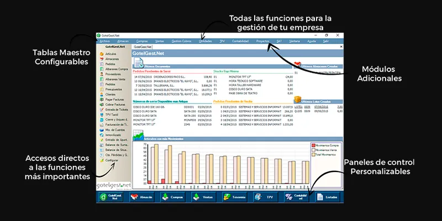The width and height of the screenshot is (442, 221).
Task: Click the Listados bottom toolbar button
Action: point(327,197)
